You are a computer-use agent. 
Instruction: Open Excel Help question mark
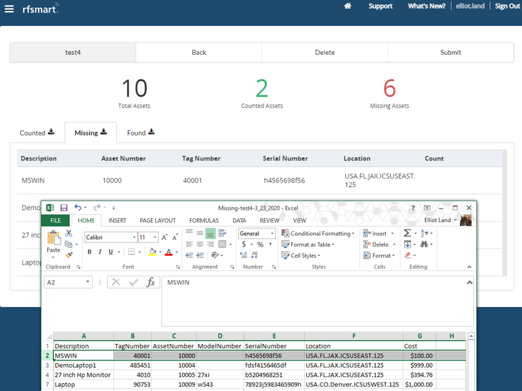point(413,208)
